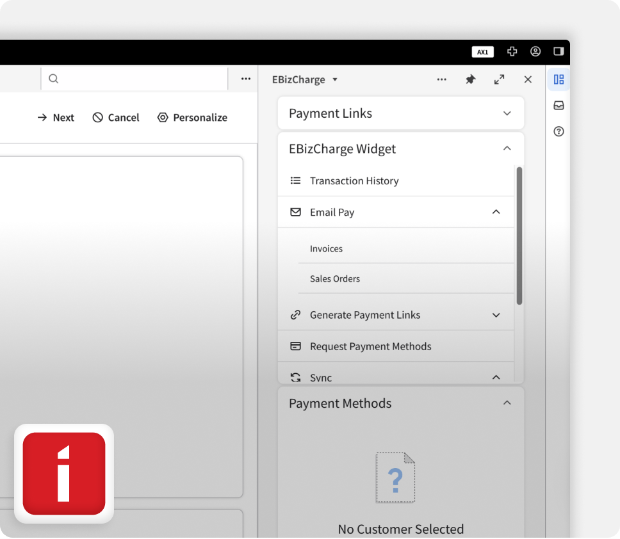Click the Cancel button
The height and width of the screenshot is (539, 620).
pos(116,117)
